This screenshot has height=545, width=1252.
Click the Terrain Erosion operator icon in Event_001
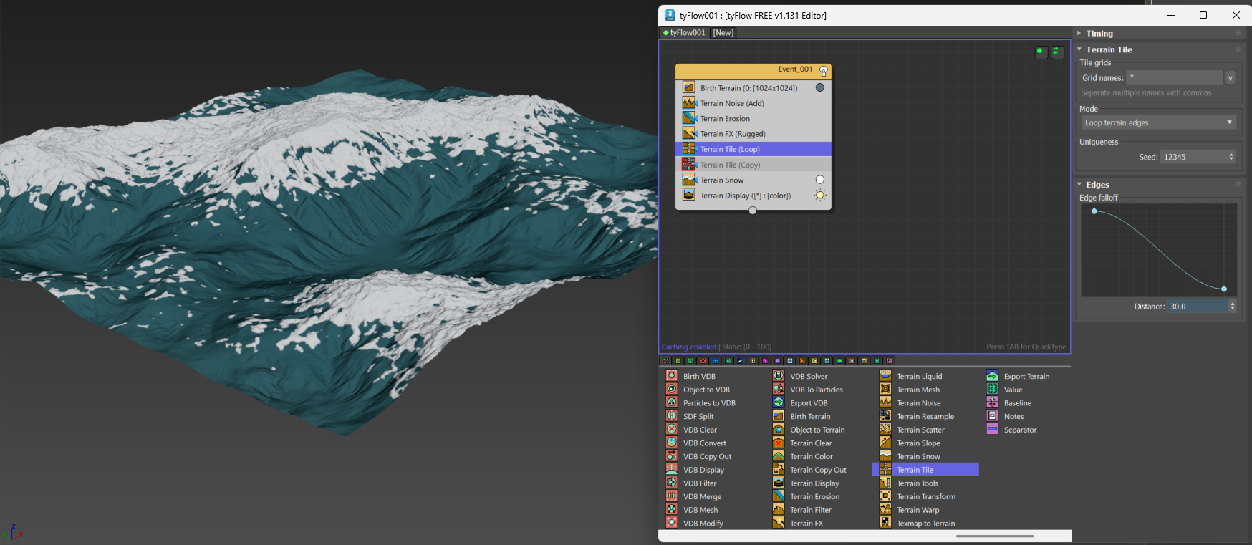[688, 118]
